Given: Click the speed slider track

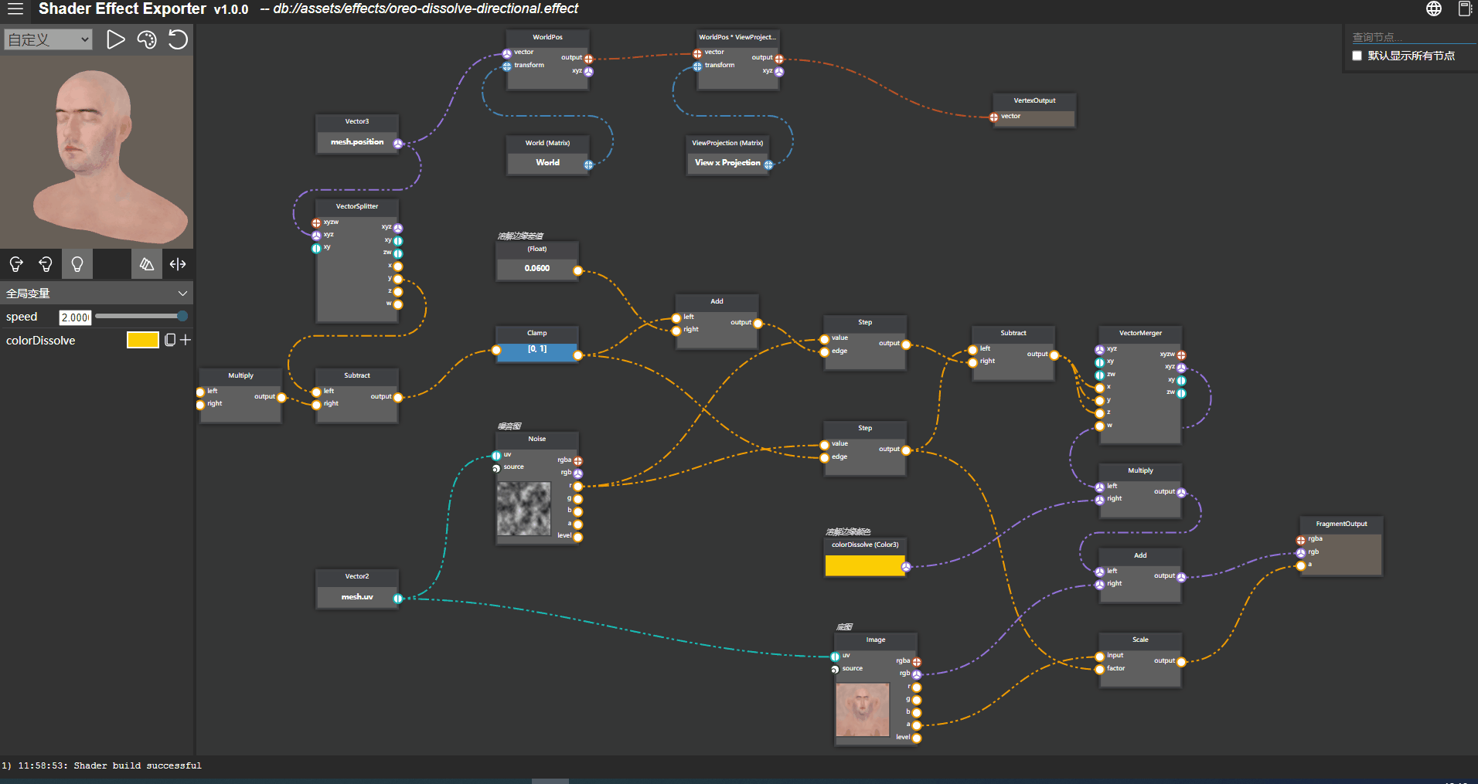Looking at the screenshot, I should [135, 316].
